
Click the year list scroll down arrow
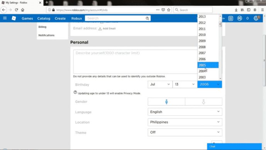coord(220,78)
